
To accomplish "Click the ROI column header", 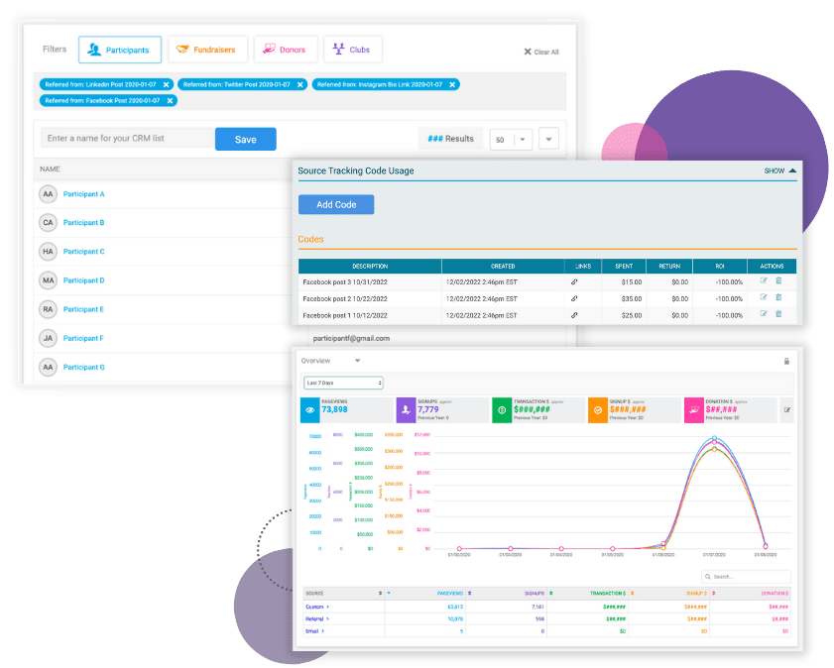I will point(720,266).
